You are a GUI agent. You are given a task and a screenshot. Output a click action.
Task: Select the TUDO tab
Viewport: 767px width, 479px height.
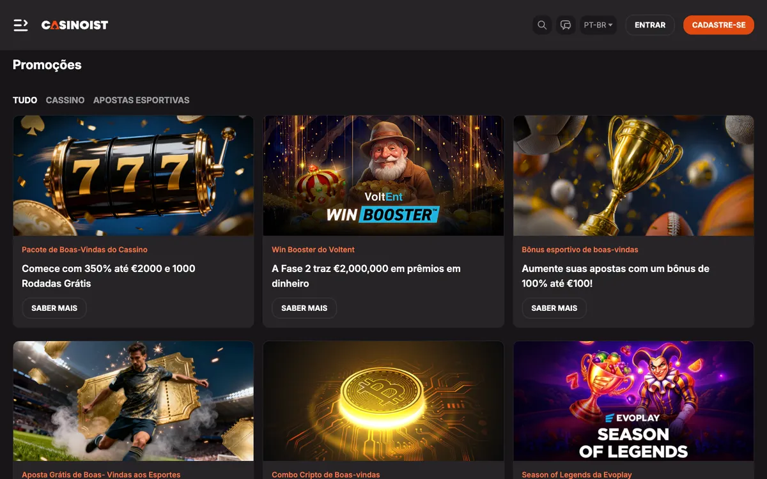(25, 100)
